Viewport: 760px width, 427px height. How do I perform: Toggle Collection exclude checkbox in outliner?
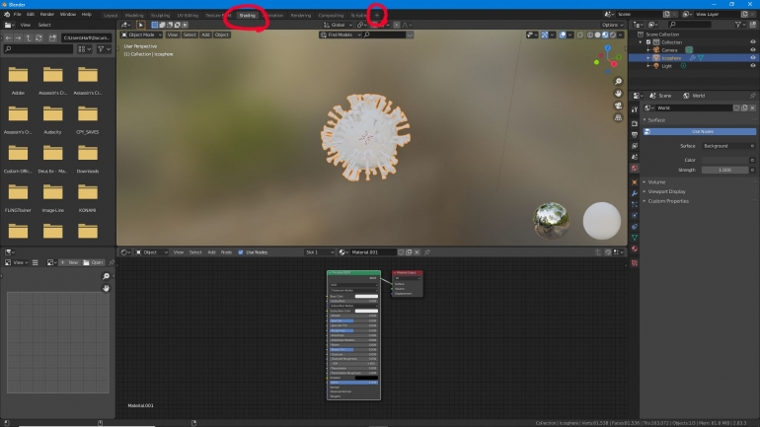tap(648, 42)
